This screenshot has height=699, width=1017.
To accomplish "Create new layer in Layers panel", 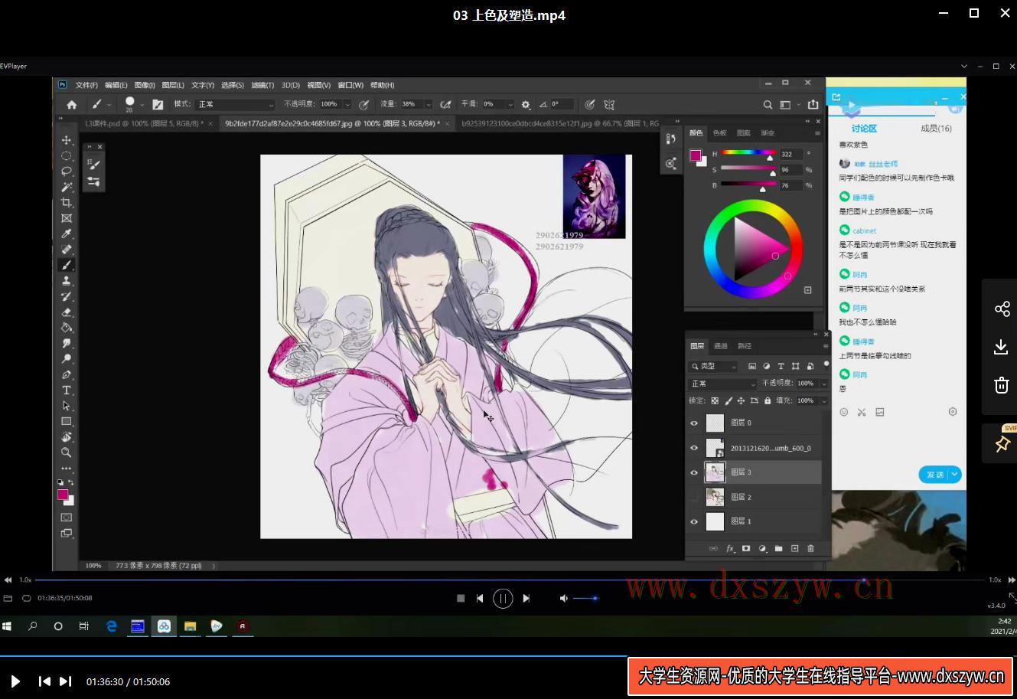I will point(794,548).
